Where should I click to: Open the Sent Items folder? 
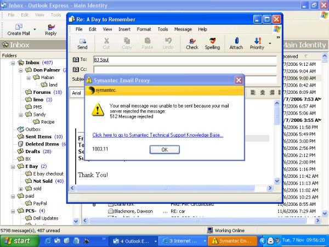[x=38, y=137]
